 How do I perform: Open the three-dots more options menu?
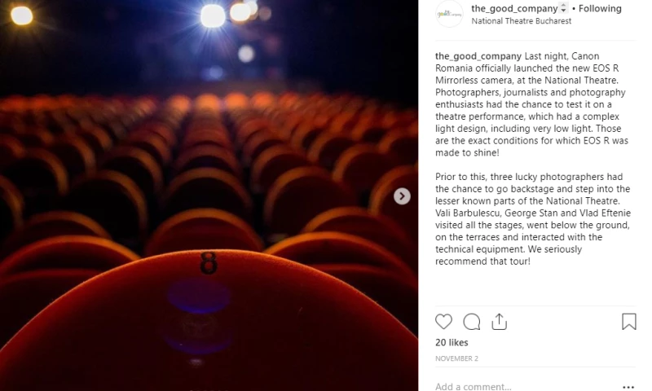point(628,387)
